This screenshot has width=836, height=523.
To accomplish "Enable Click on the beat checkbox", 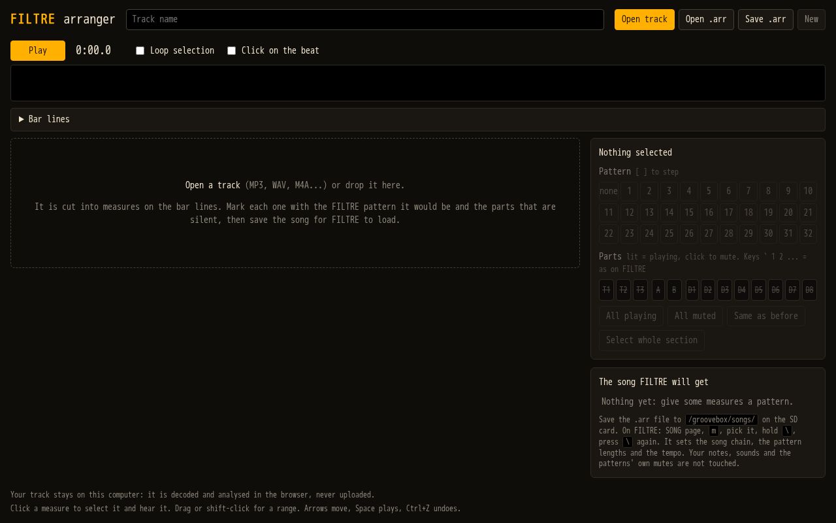I will [x=231, y=50].
